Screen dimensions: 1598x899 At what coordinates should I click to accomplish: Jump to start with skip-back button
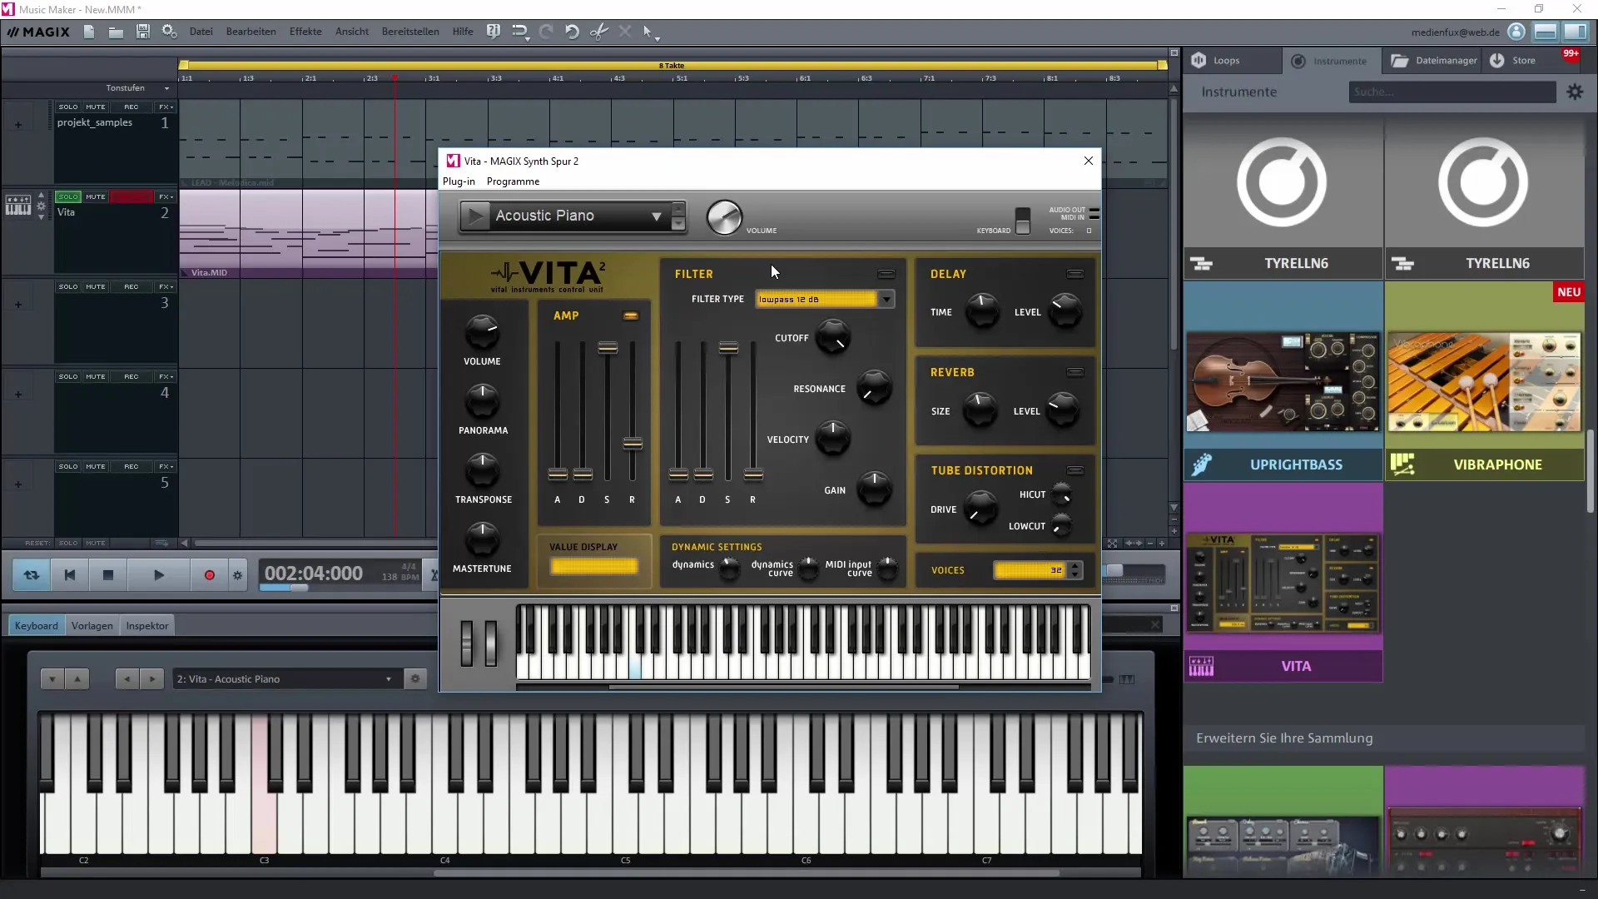pyautogui.click(x=70, y=575)
